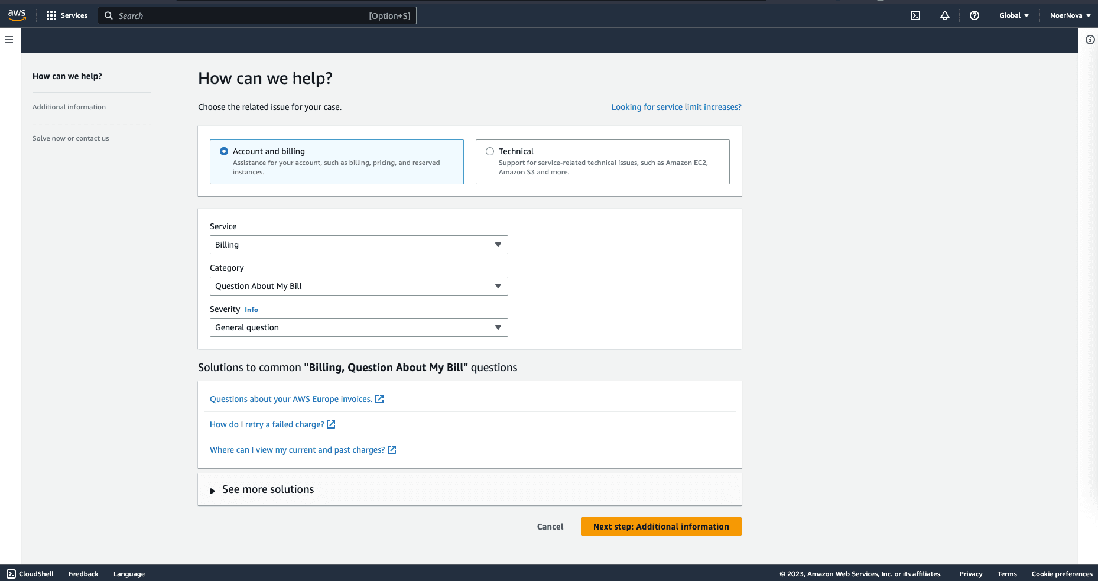The image size is (1098, 581).
Task: Open Looking for service limit increases link
Action: [676, 107]
